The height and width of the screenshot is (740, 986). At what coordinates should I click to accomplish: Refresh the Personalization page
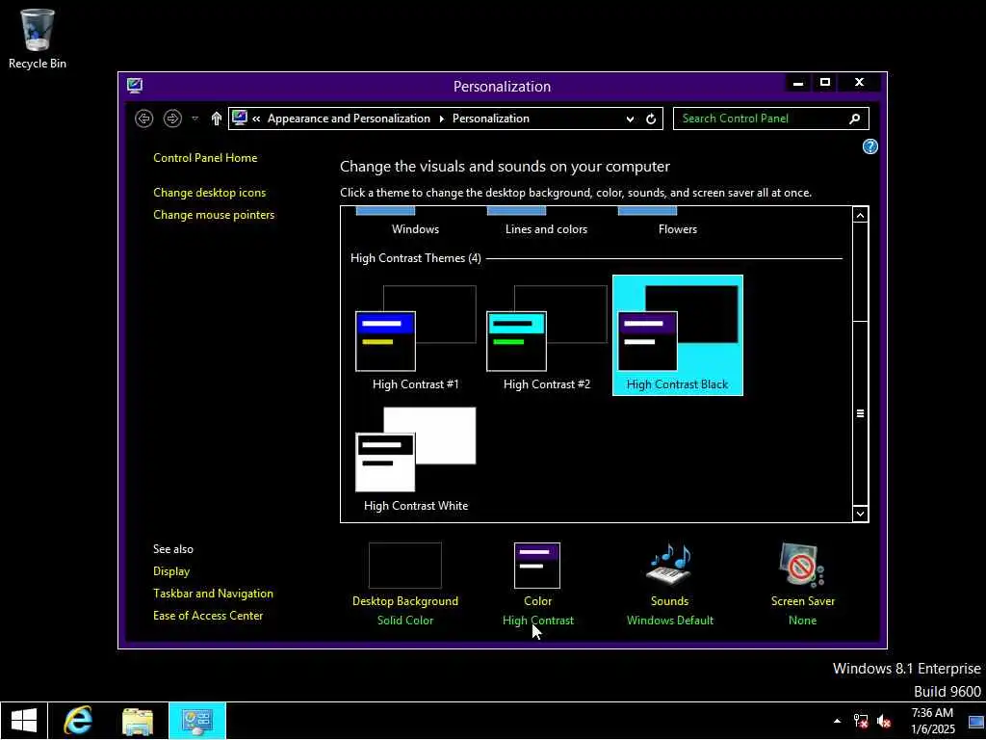click(x=651, y=119)
